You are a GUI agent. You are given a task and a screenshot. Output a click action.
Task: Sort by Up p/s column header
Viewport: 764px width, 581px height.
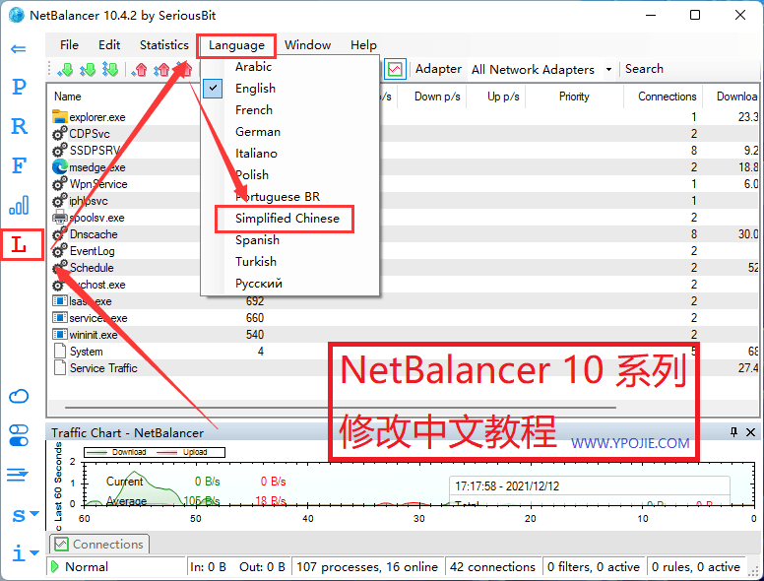click(x=503, y=97)
